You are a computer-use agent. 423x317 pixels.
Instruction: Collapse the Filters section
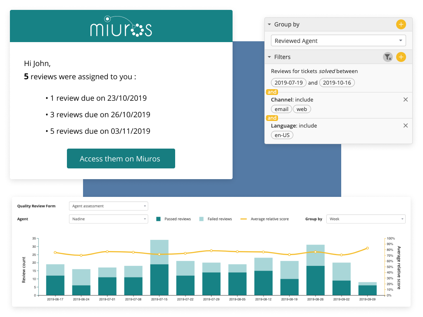coord(269,57)
